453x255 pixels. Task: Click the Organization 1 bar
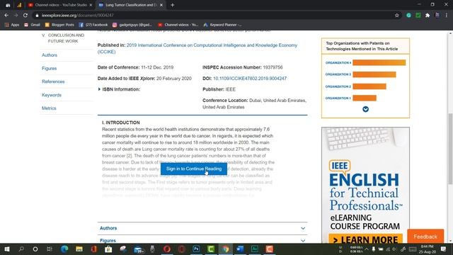pos(365,98)
